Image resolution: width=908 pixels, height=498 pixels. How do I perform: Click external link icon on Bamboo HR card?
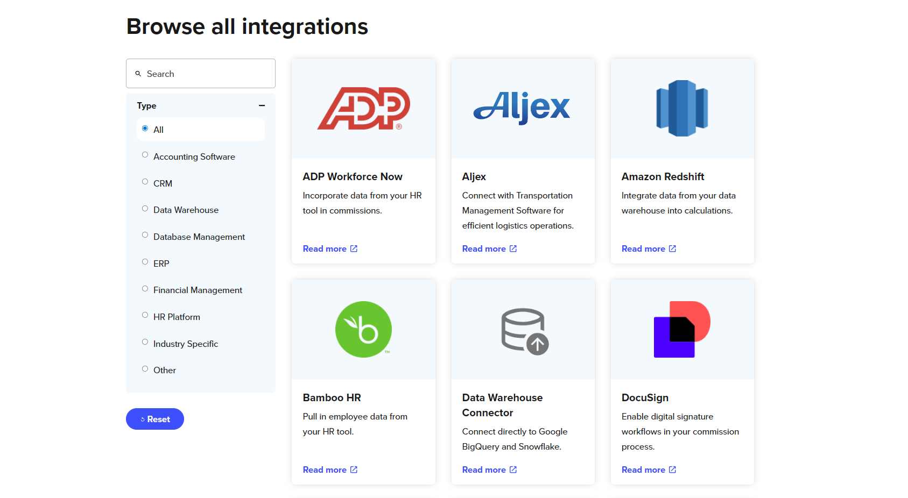tap(354, 469)
